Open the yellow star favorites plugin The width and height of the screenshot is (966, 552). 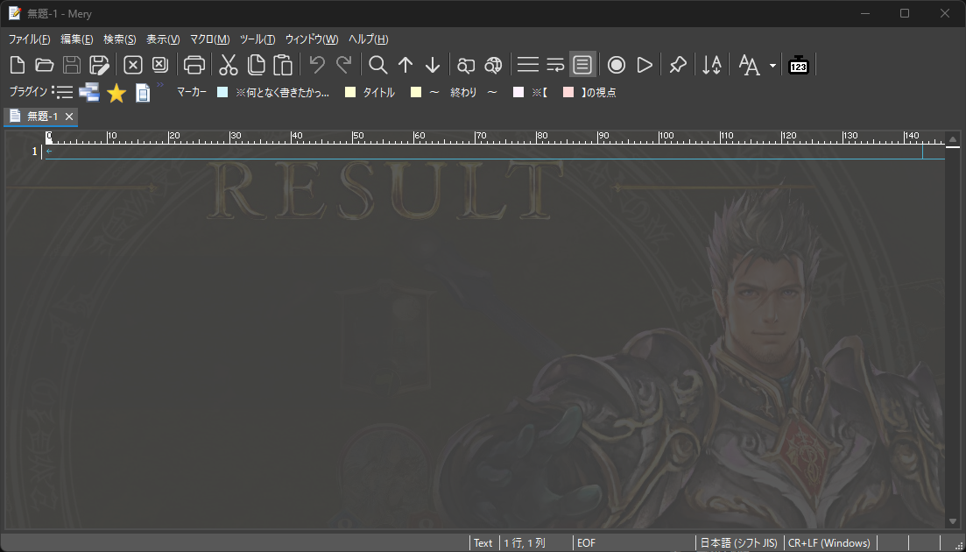point(116,93)
